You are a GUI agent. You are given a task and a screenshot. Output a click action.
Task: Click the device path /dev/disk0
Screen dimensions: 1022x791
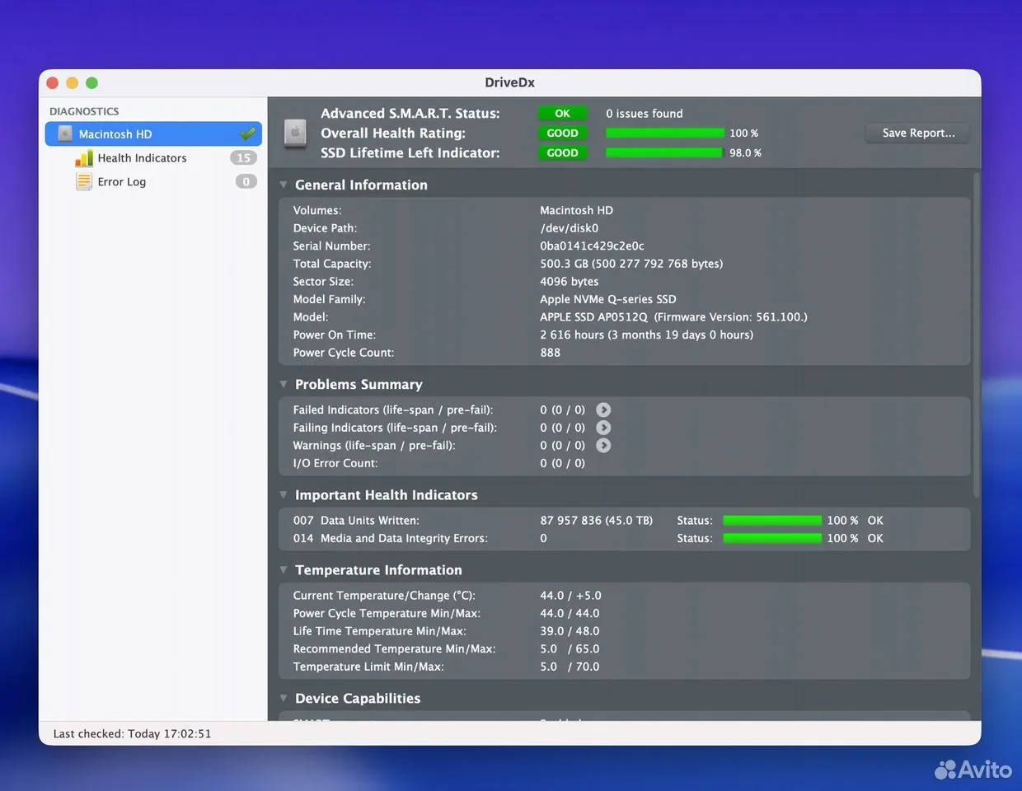point(570,228)
